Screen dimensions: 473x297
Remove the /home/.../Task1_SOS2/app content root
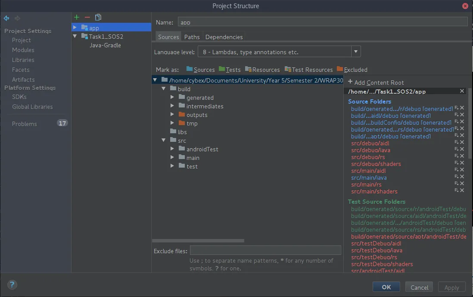(x=462, y=91)
